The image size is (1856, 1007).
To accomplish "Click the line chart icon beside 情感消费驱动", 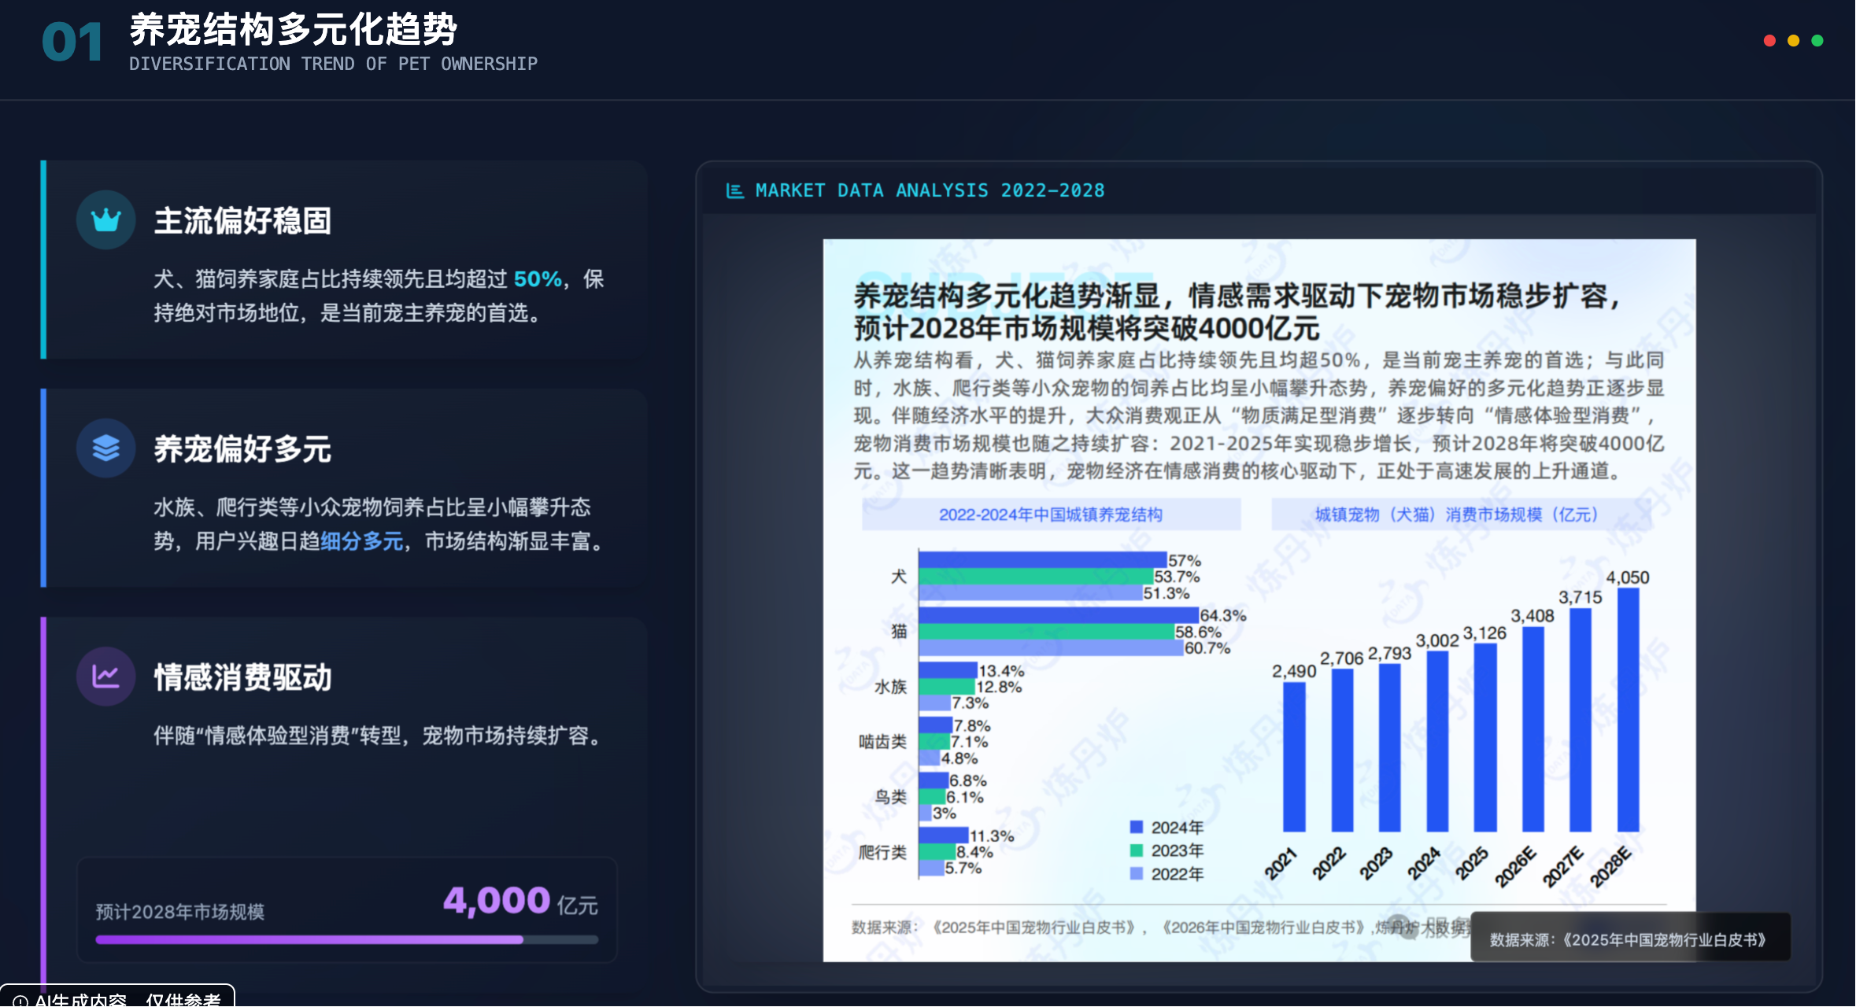I will [105, 677].
